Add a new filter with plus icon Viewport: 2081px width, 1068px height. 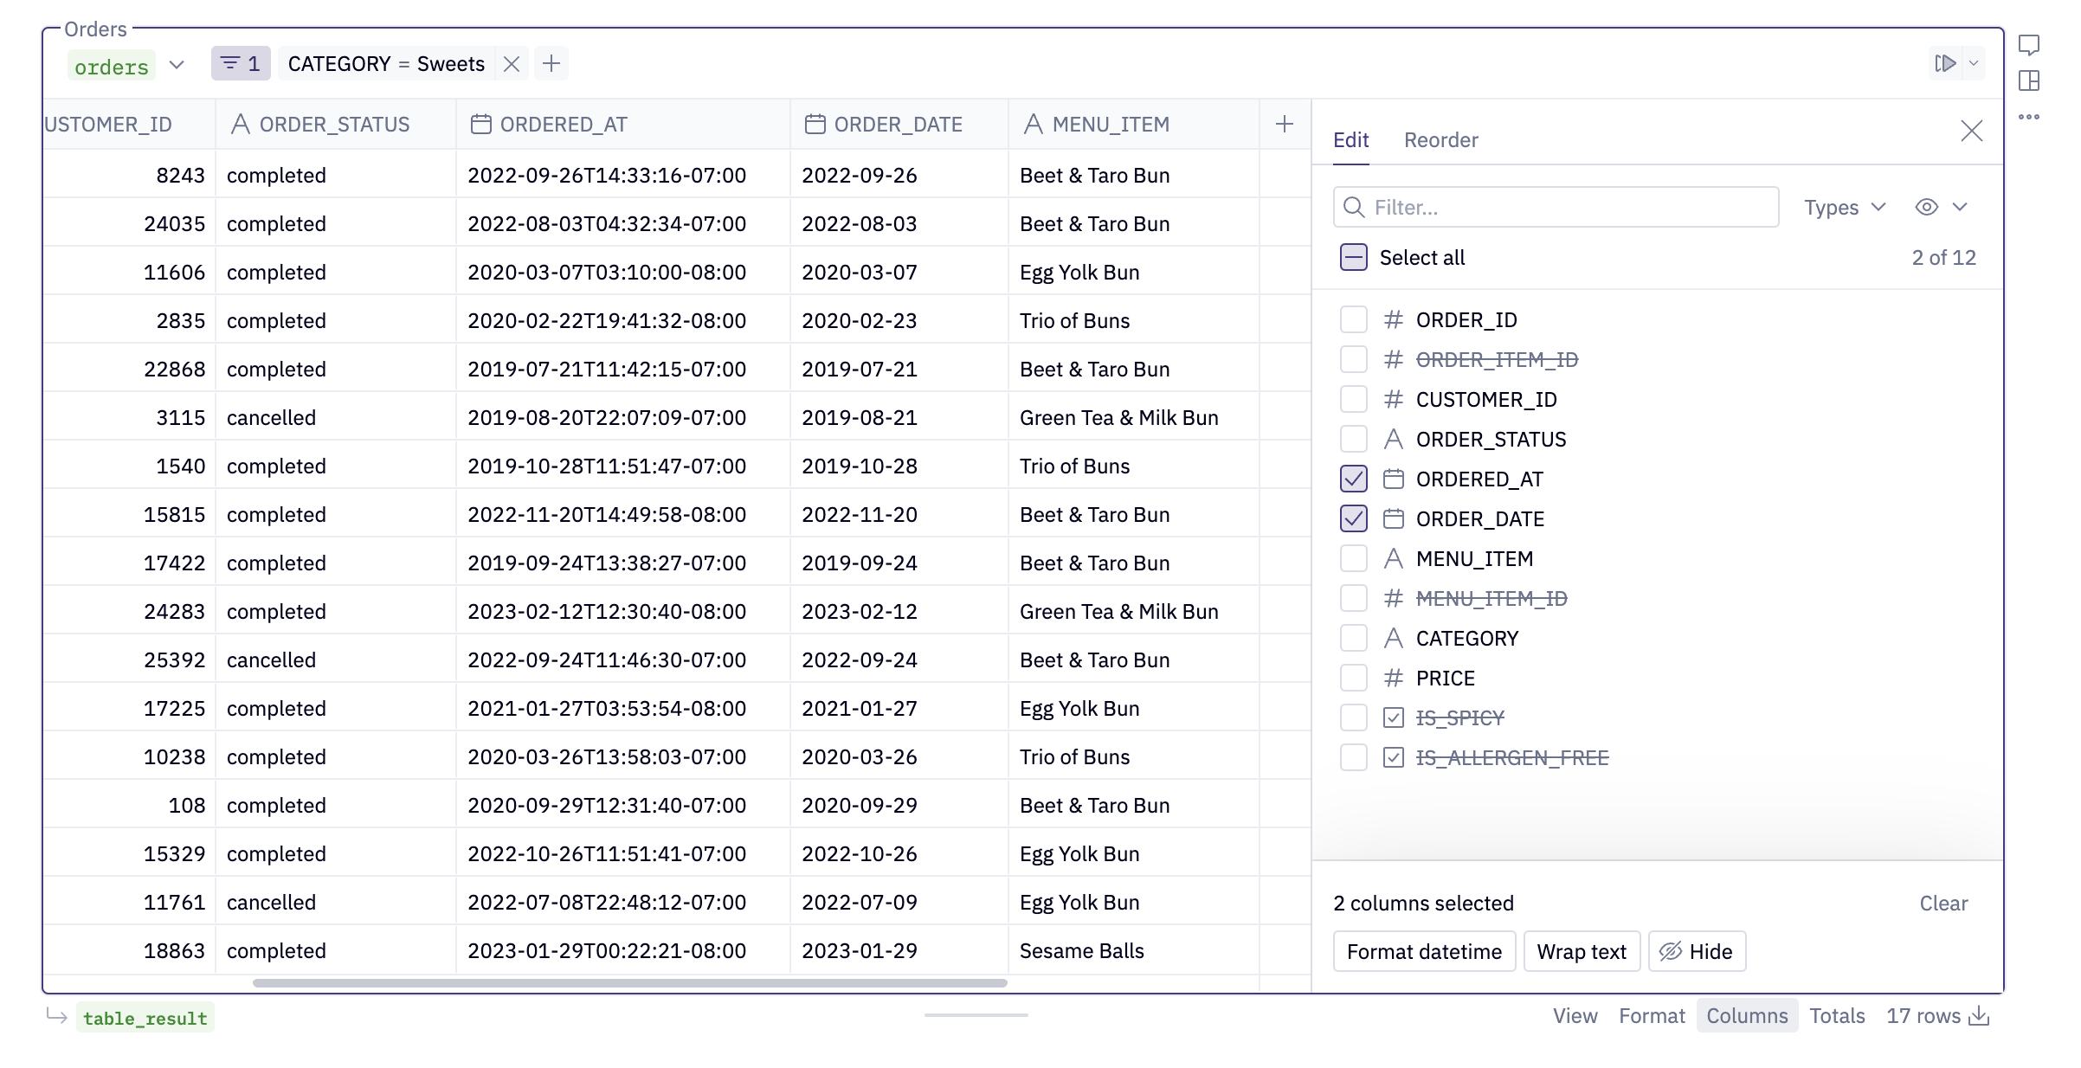[x=551, y=63]
